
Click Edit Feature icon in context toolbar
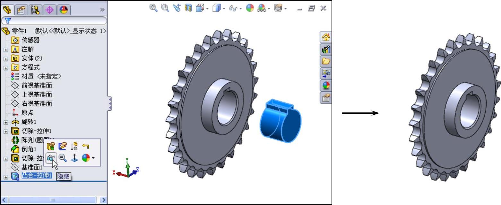(x=51, y=147)
